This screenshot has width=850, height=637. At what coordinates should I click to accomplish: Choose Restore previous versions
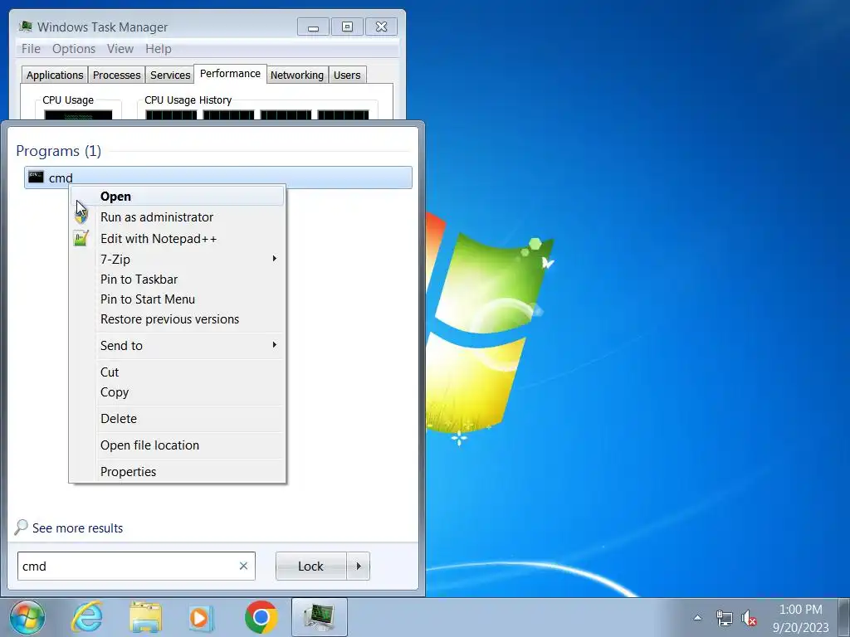[178, 319]
